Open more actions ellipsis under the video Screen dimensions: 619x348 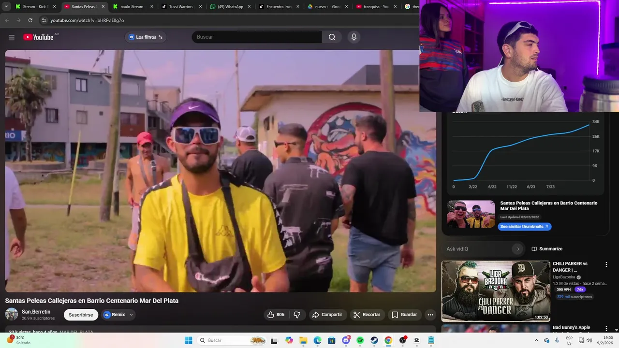click(430, 315)
